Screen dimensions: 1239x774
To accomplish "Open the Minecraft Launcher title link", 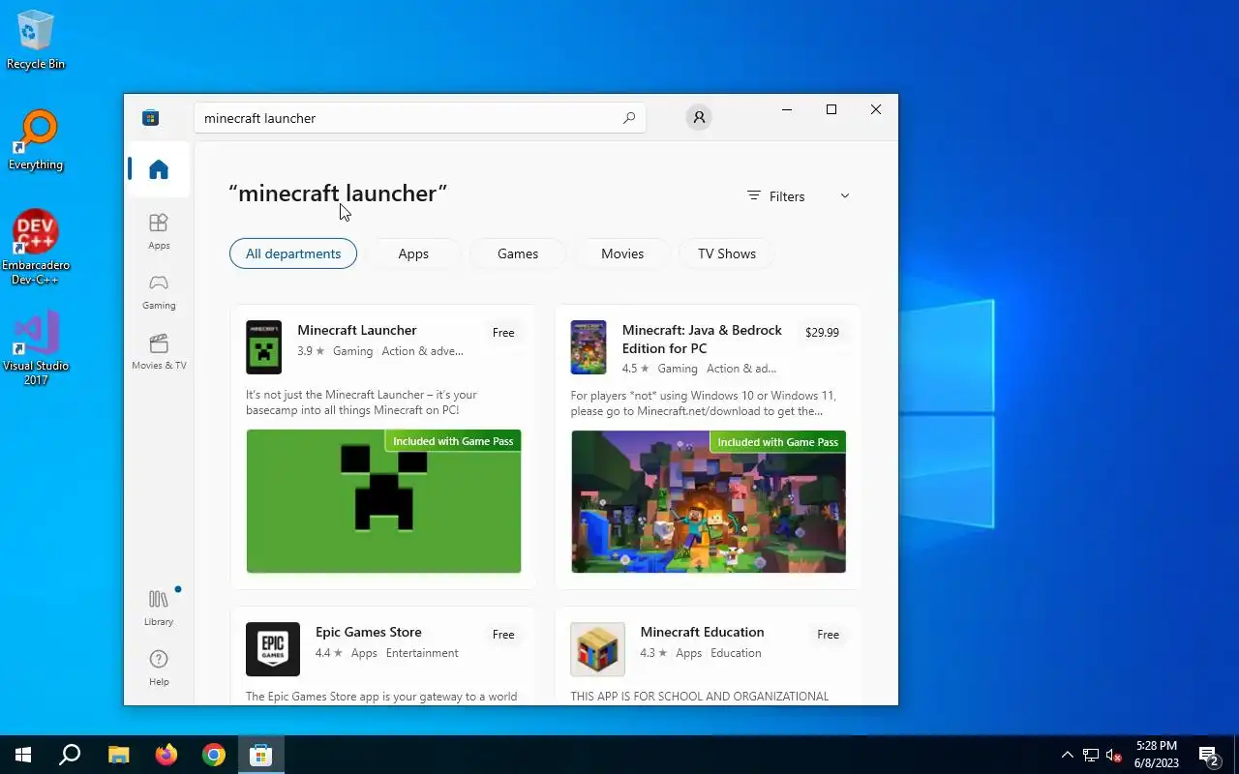I will pos(357,330).
